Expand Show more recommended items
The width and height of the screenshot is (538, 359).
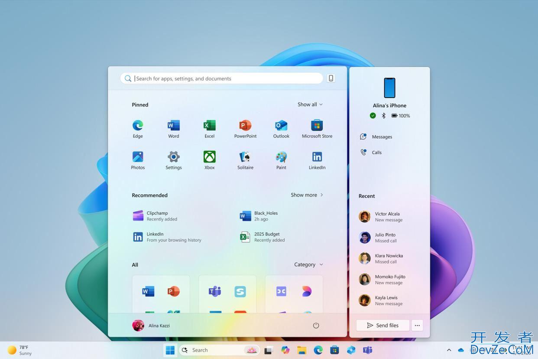(x=307, y=195)
